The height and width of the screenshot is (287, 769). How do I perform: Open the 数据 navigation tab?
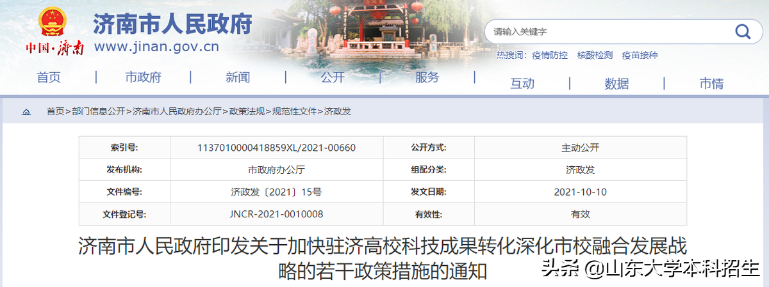[x=617, y=83]
